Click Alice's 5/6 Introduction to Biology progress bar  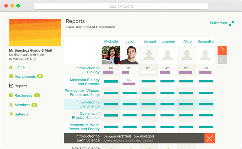click(x=186, y=72)
